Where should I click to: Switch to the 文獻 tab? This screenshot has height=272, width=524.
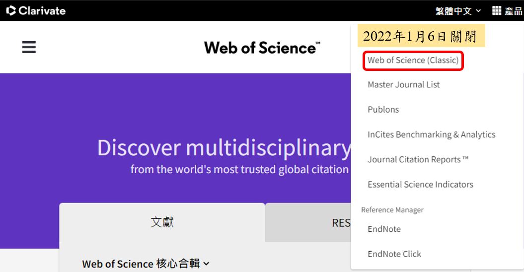coord(162,222)
